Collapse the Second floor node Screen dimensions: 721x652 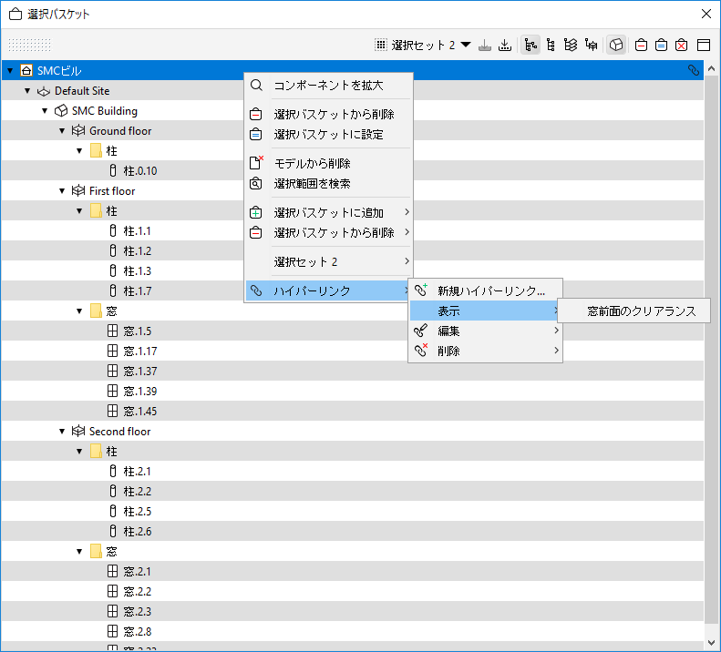(x=62, y=432)
